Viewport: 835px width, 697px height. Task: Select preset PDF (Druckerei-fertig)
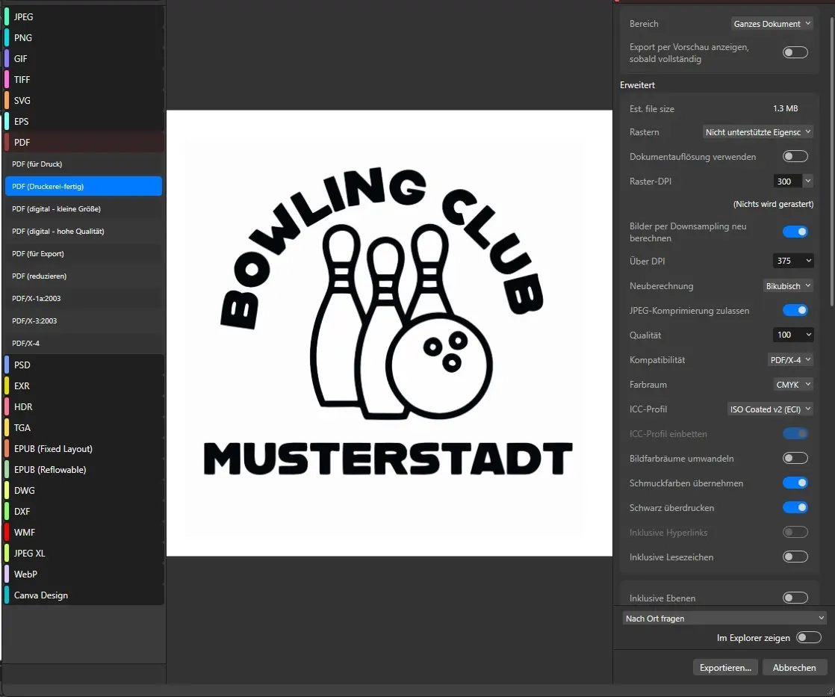click(84, 186)
